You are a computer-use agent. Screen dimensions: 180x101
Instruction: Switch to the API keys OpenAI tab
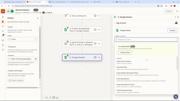[126, 2]
